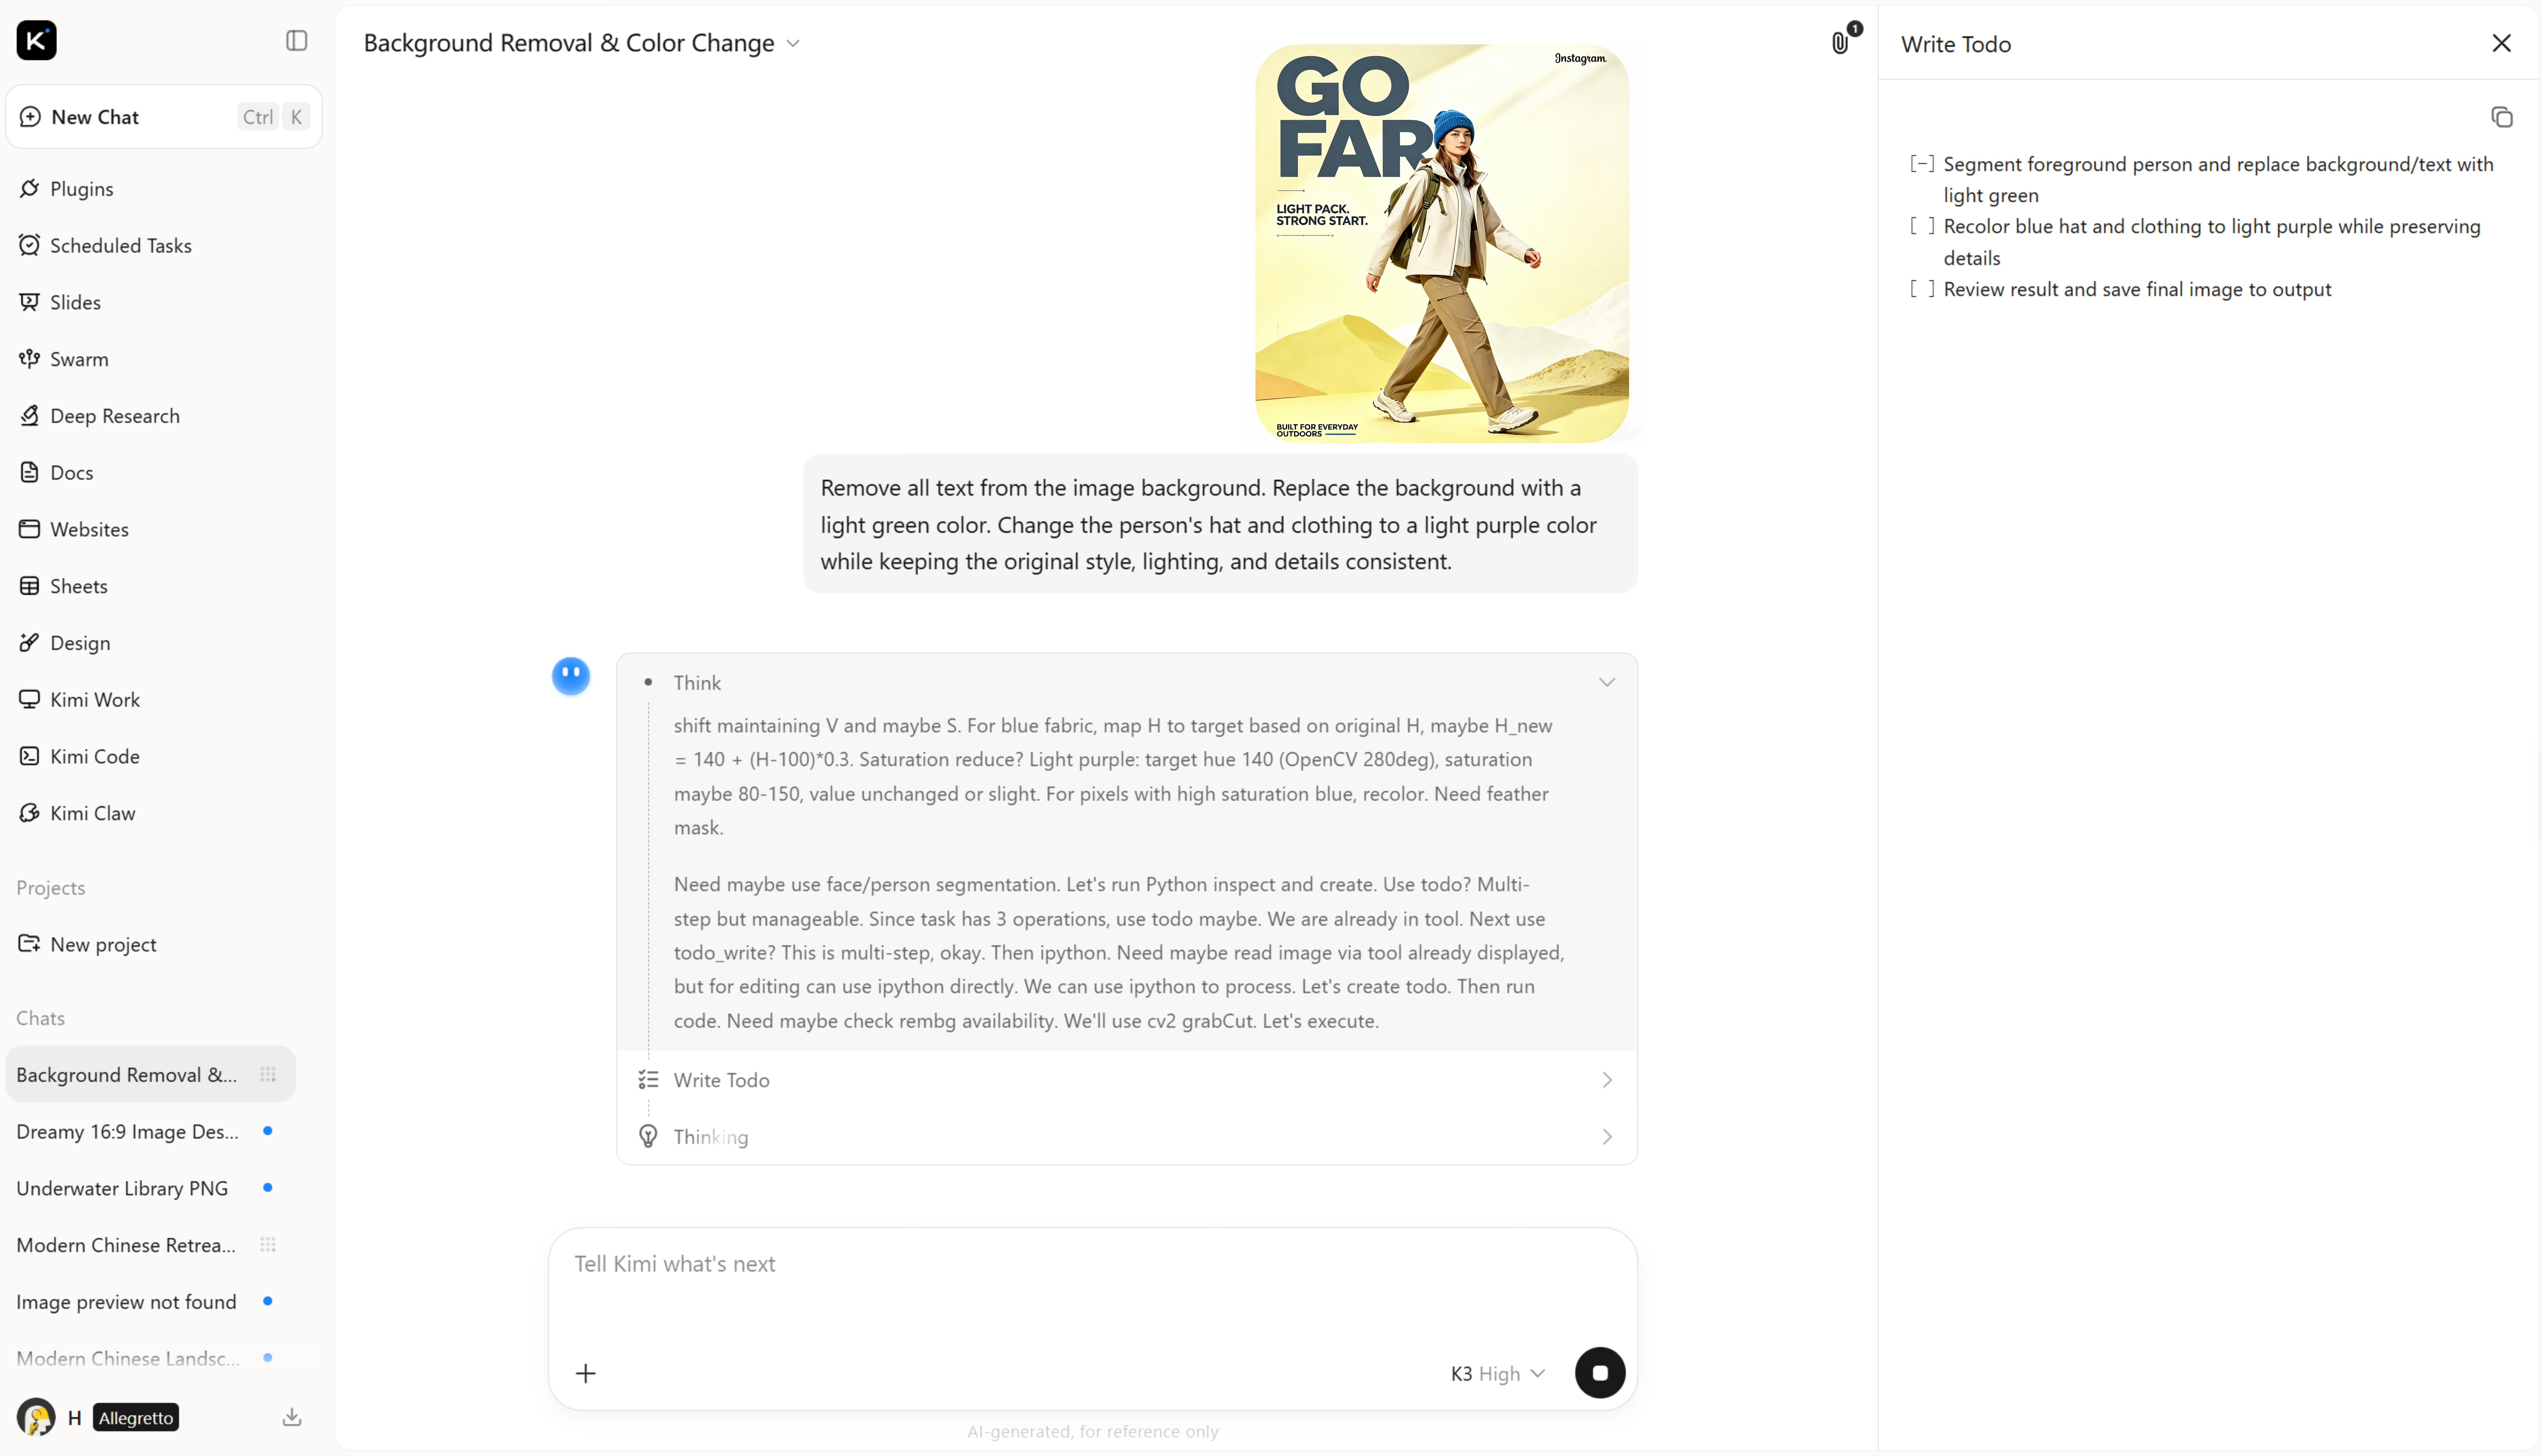Click the Docs document icon
Viewport: 2542px width, 1456px height.
[x=30, y=472]
